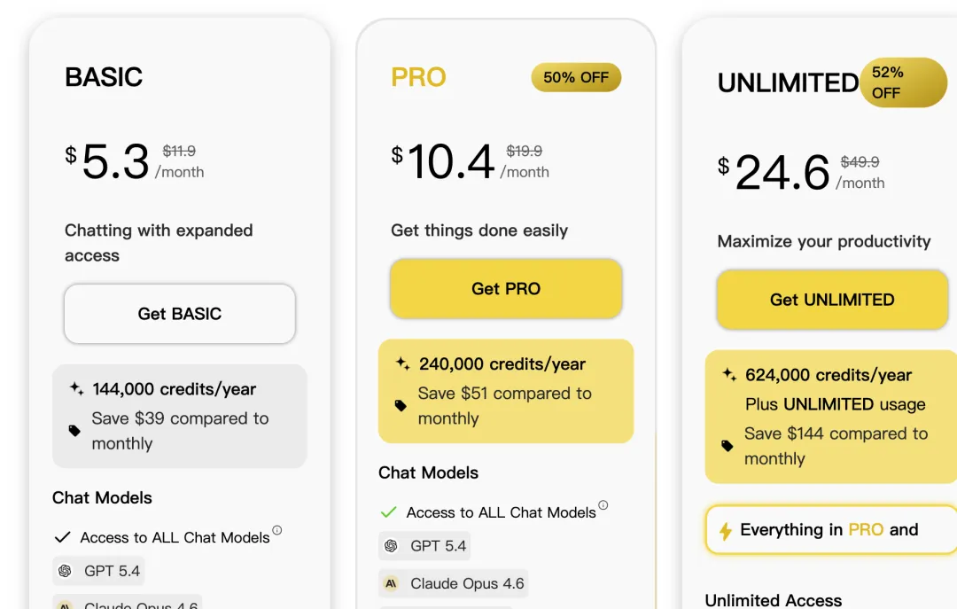Screen dimensions: 957x609
Task: Click info icon beside BASIC Access to ALL Chat Models
Action: coord(276,531)
